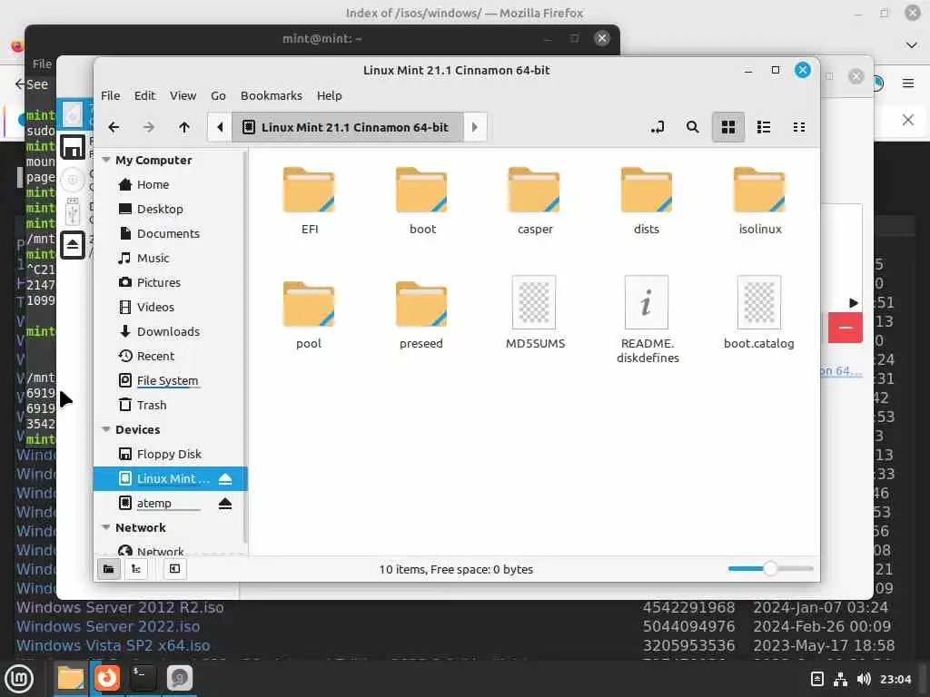Screen dimensions: 930x697
Task: Switch to Terminal in the taskbar
Action: 143,679
